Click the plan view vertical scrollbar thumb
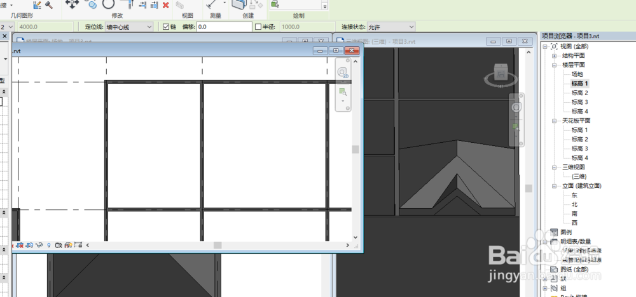Viewport: 636px width, 297px height. 356,149
